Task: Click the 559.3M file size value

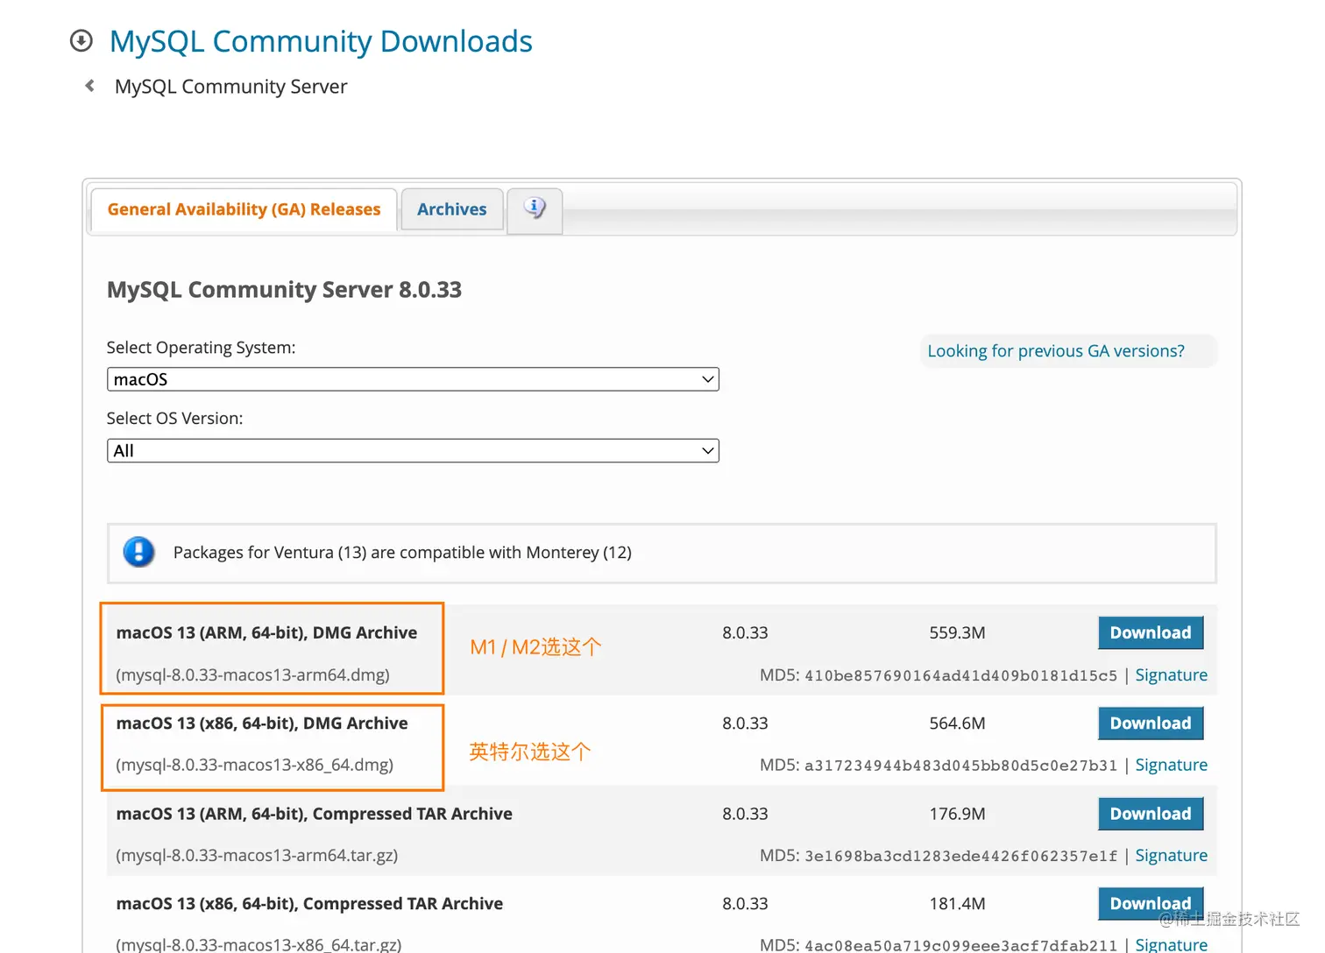Action: pos(957,632)
